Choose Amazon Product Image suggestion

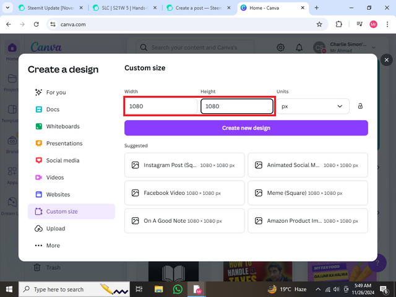pyautogui.click(x=308, y=221)
